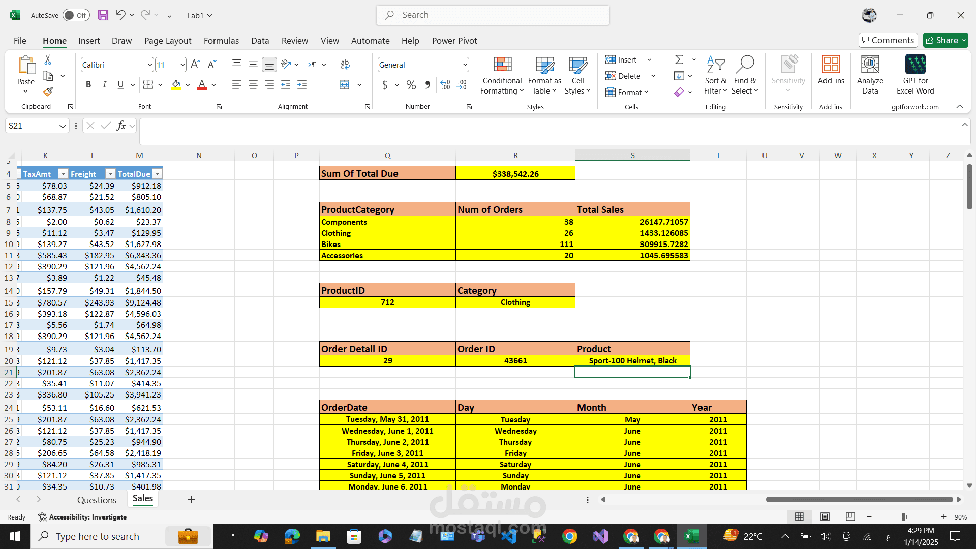Open the font name Calibri dropdown
Viewport: 976px width, 549px height.
click(x=150, y=65)
